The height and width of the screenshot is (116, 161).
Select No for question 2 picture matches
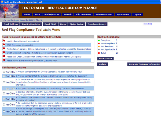(x=11, y=76)
